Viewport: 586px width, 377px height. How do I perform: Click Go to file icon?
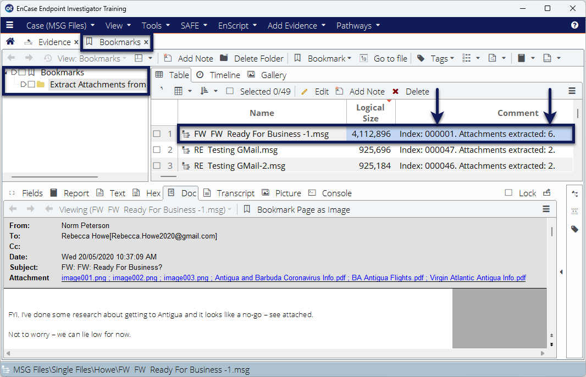click(x=363, y=58)
